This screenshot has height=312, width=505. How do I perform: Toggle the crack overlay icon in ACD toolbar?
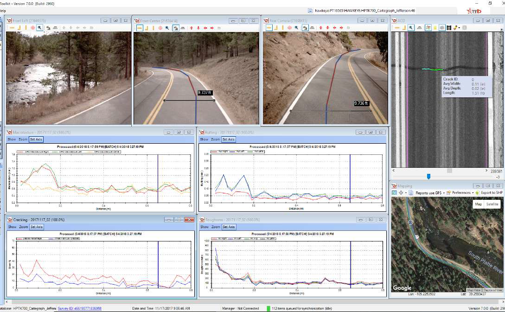[x=428, y=28]
